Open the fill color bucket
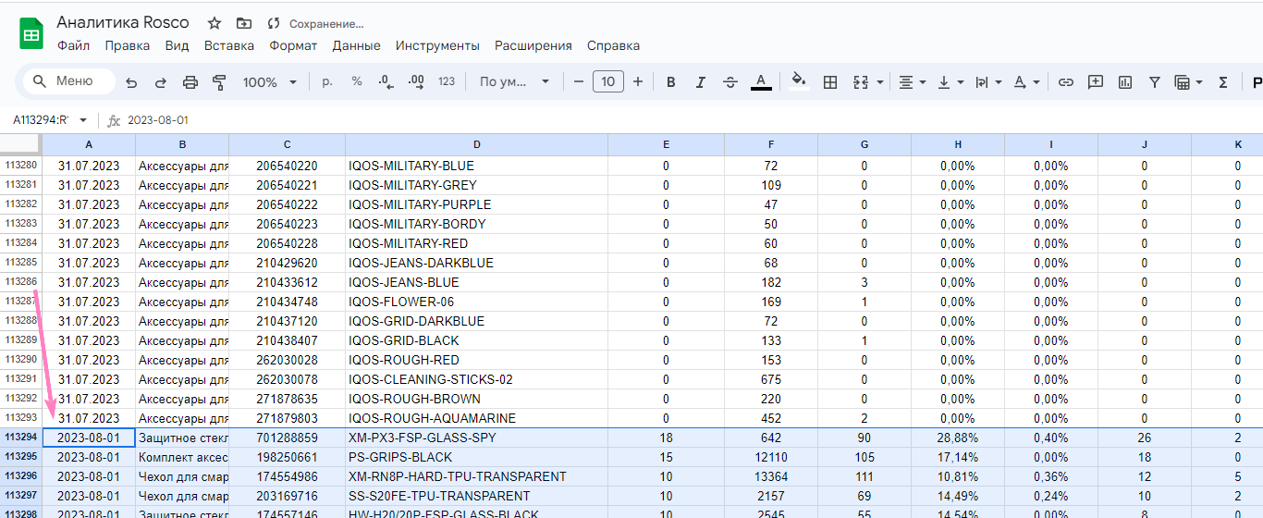This screenshot has width=1263, height=518. click(x=800, y=81)
